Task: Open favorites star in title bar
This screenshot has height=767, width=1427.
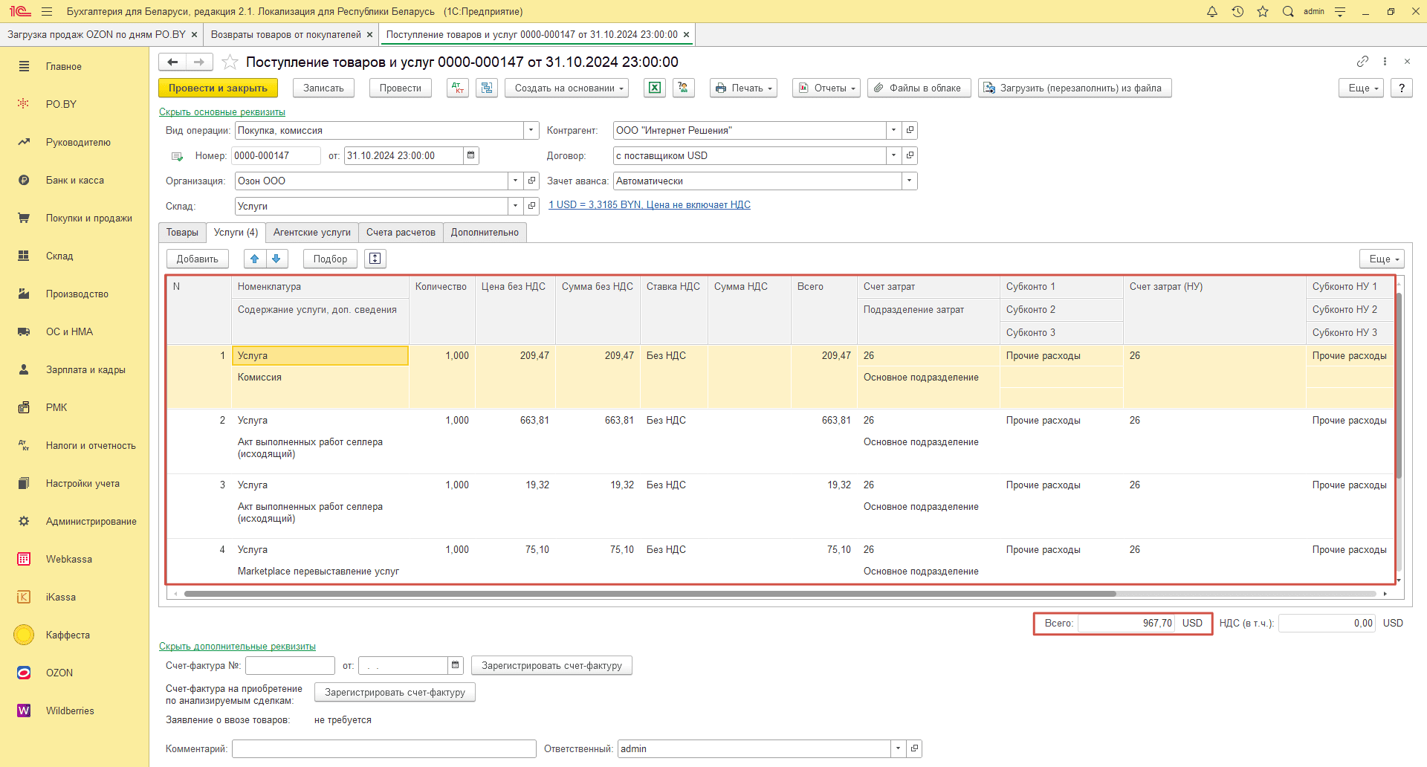Action: coord(1263,11)
